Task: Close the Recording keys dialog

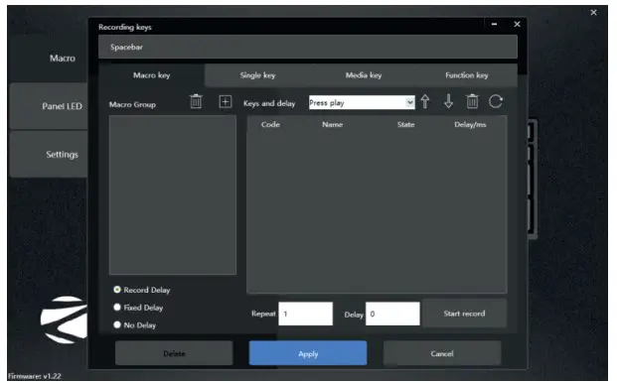Action: click(x=517, y=25)
